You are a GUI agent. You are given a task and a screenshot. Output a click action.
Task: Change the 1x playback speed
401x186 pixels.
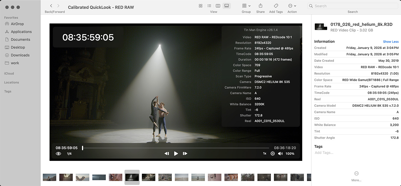(264, 154)
